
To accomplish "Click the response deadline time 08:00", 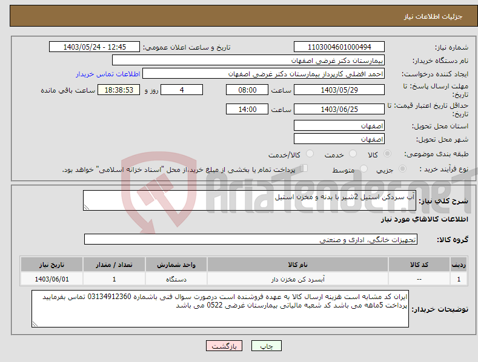I will tap(247, 90).
